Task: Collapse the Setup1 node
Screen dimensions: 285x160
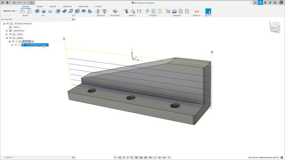Action: pos(9,41)
